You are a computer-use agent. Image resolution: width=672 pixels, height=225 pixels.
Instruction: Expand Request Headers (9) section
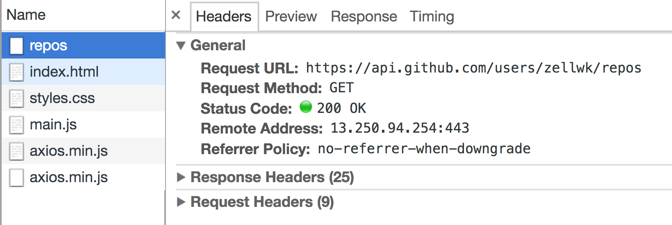coord(181,202)
